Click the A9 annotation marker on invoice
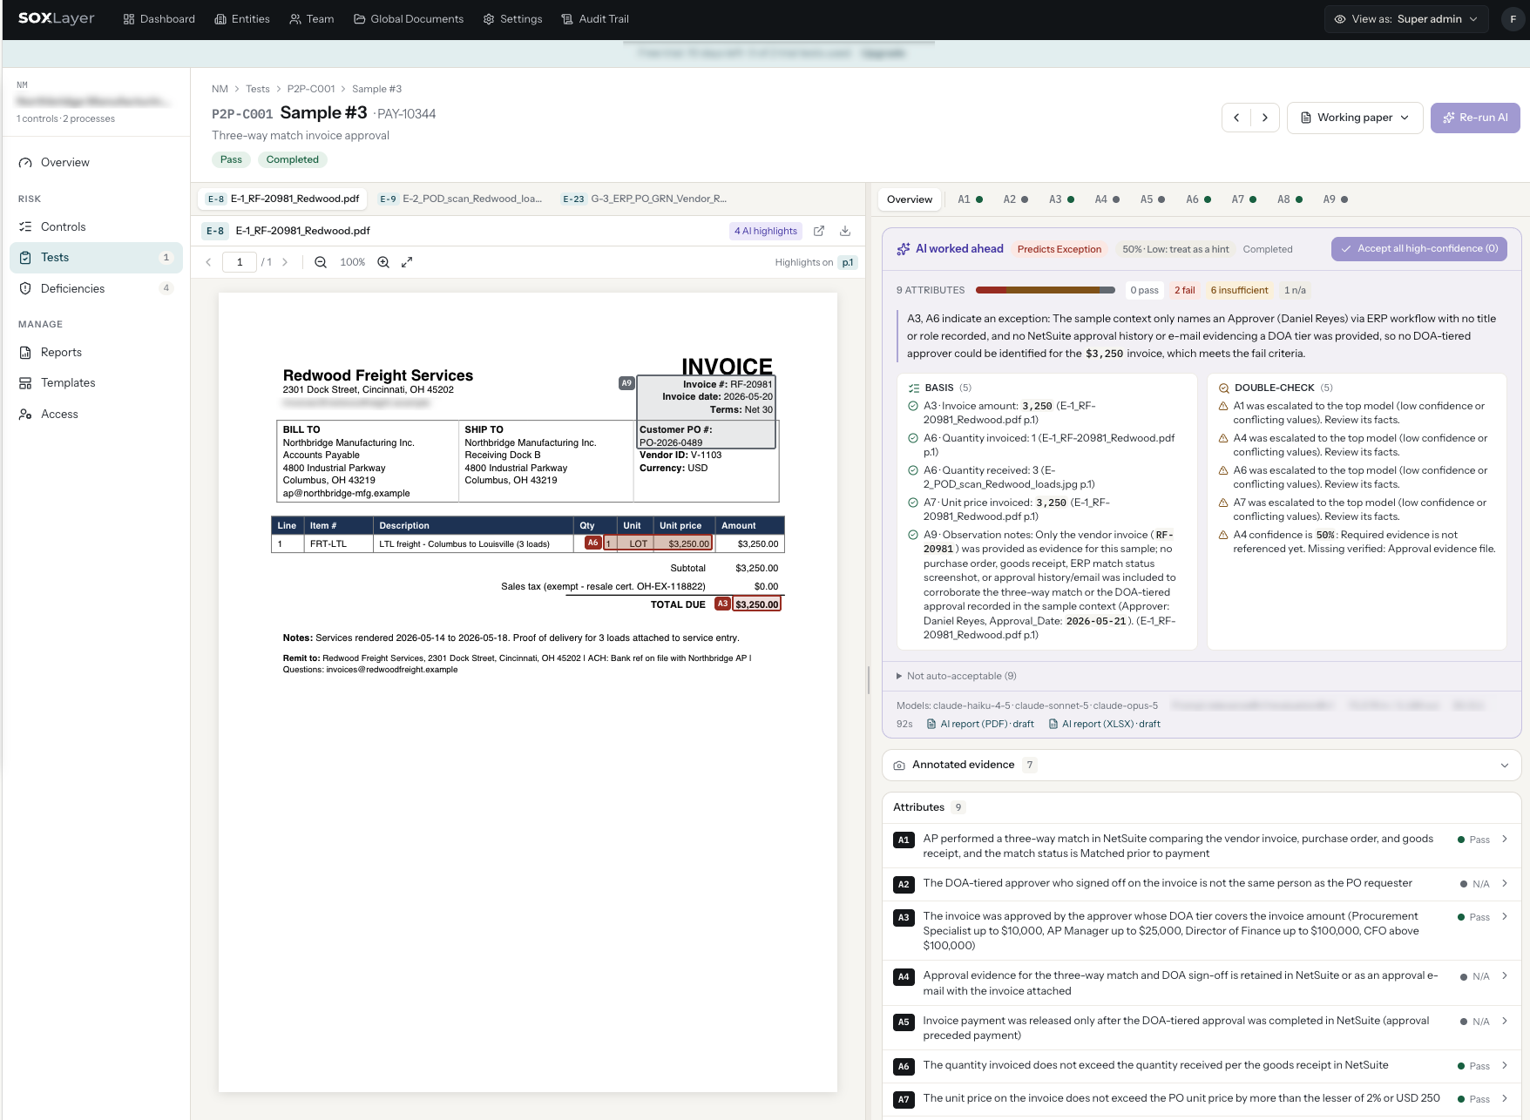 [x=626, y=383]
